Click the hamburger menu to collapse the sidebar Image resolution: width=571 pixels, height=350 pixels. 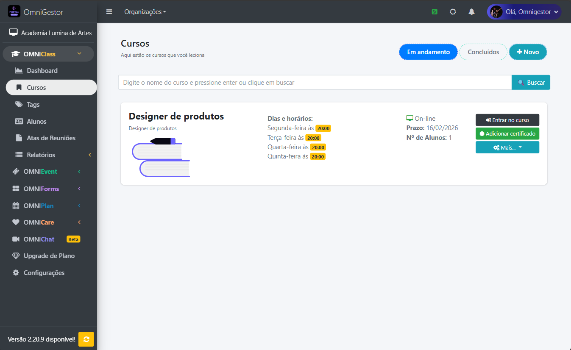click(109, 11)
